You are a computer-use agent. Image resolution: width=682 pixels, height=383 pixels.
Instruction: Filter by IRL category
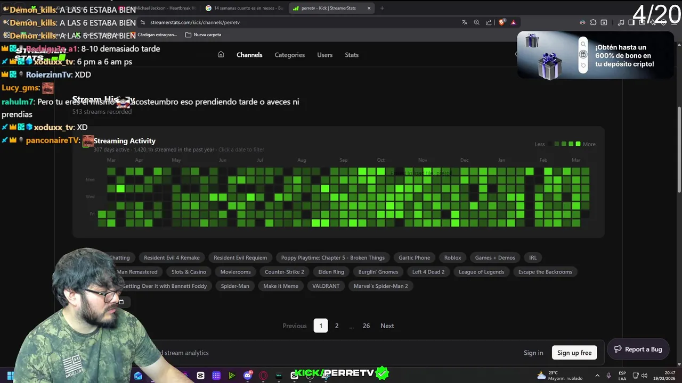[533, 257]
